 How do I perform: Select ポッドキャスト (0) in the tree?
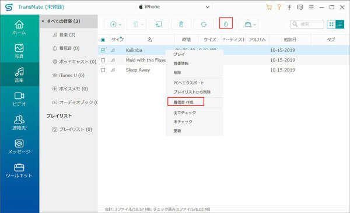tap(74, 62)
